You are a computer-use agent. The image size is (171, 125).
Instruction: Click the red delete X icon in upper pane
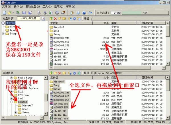pos(56,19)
